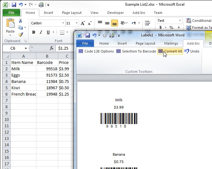
Task: Apply percent style format
Action: [x=171, y=28]
